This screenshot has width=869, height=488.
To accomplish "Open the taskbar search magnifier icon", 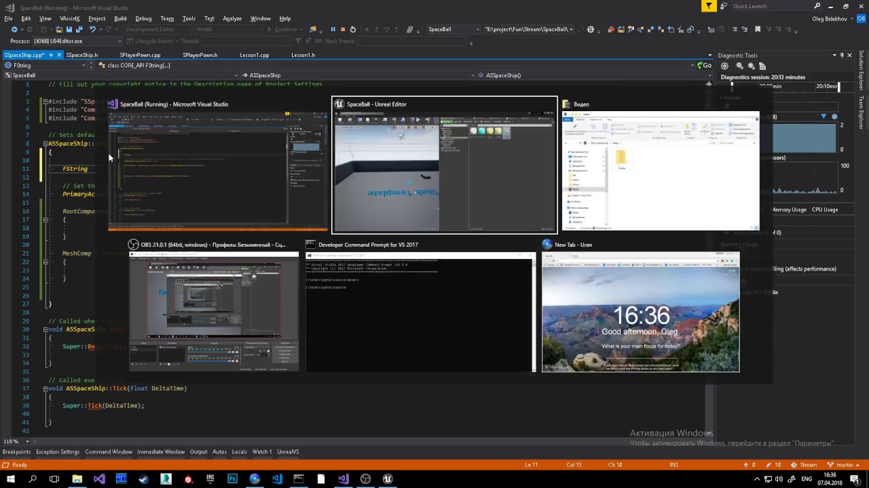I will [x=33, y=479].
